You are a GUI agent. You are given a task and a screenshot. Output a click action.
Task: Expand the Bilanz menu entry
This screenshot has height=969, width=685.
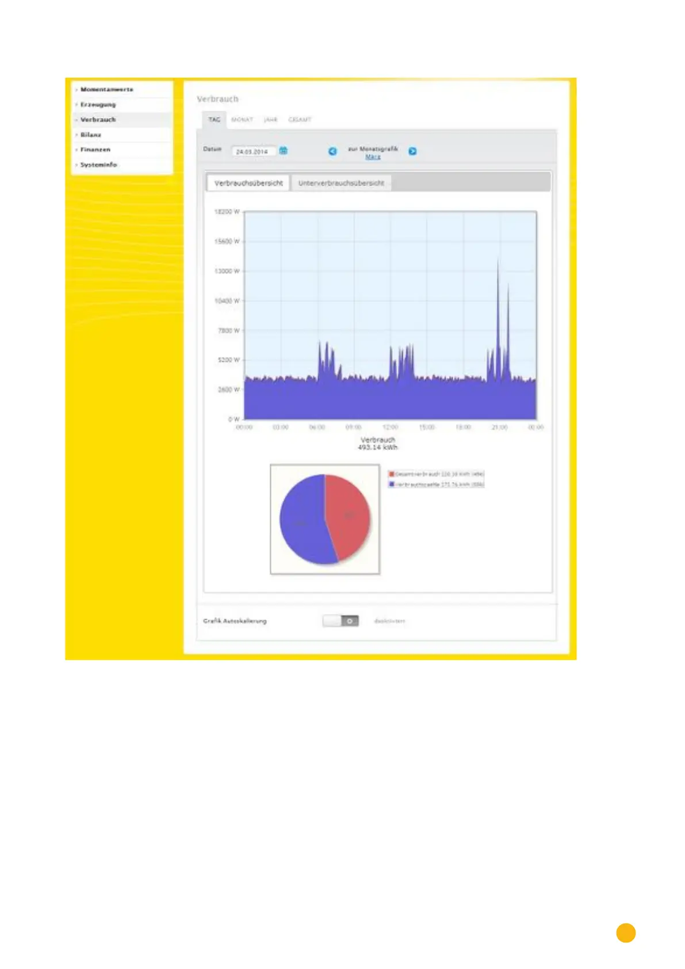(123, 135)
